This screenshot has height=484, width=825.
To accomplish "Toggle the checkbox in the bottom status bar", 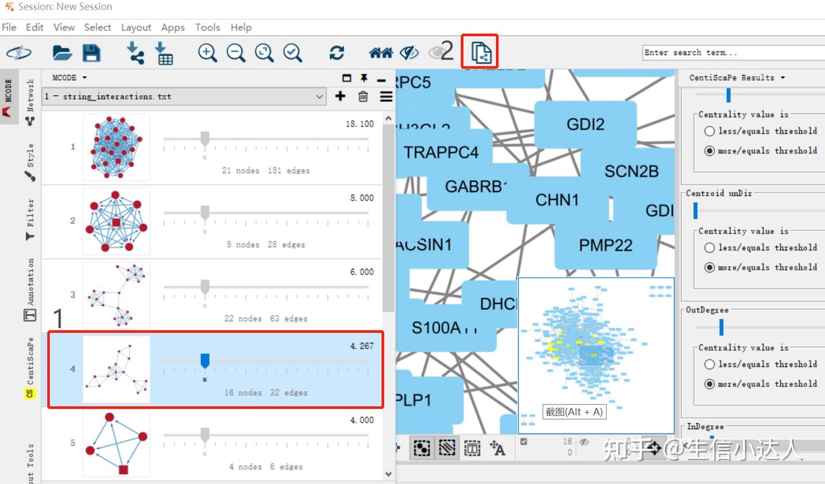I will coord(523,442).
